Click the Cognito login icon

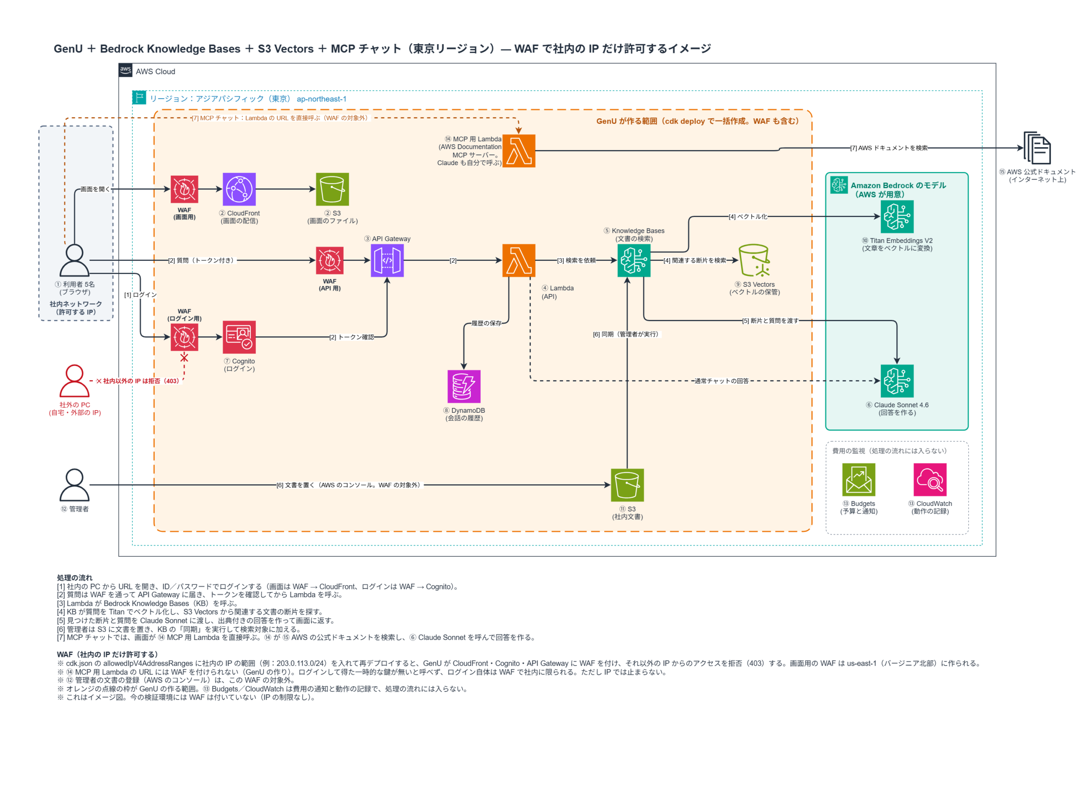[x=239, y=337]
